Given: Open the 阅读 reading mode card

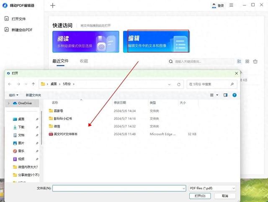Looking at the screenshot, I should pyautogui.click(x=86, y=42).
